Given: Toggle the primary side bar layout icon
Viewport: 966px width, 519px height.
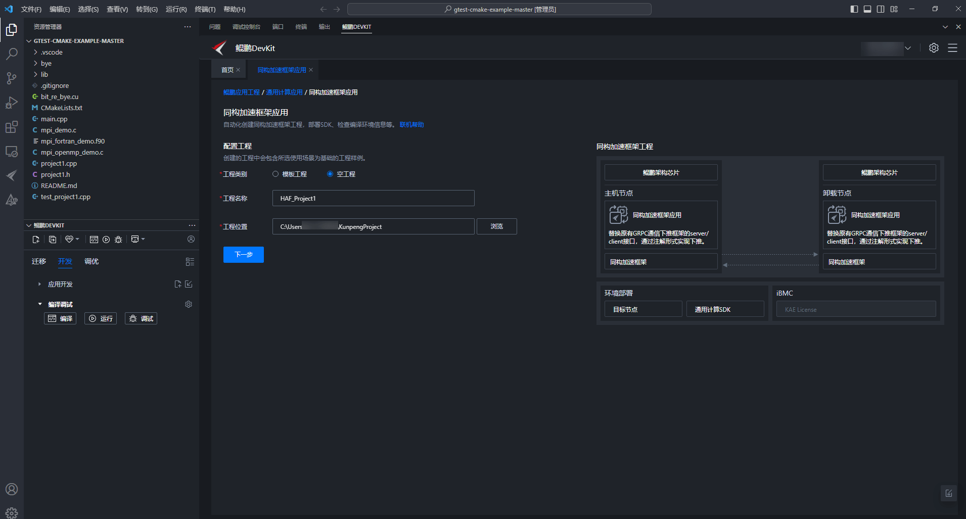Looking at the screenshot, I should click(x=854, y=9).
